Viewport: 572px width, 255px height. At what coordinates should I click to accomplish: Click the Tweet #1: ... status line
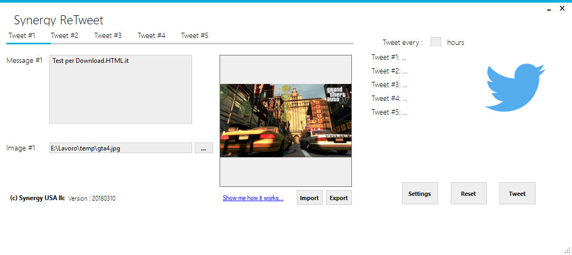389,57
